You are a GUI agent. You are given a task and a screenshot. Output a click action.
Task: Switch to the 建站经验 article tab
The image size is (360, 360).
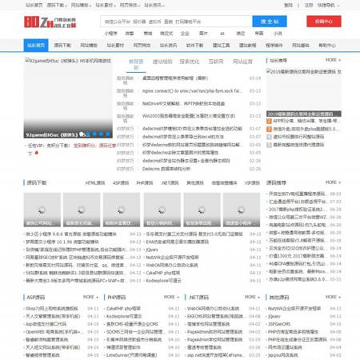(162, 62)
